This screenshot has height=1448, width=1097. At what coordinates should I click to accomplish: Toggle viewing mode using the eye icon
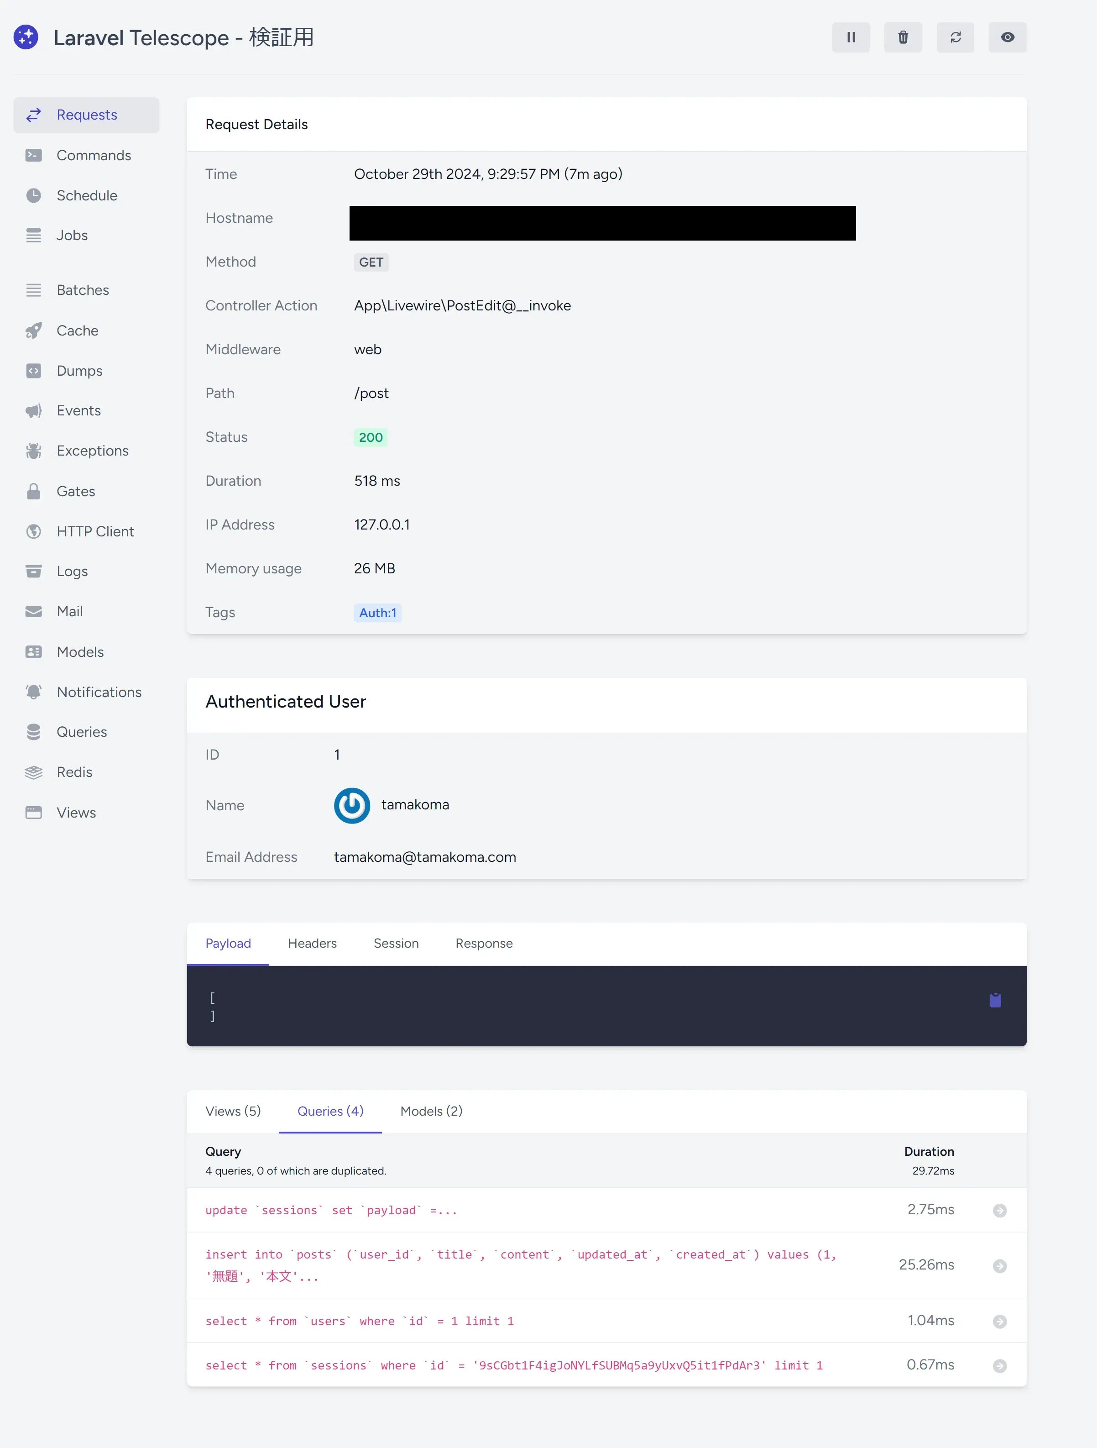pos(1007,37)
